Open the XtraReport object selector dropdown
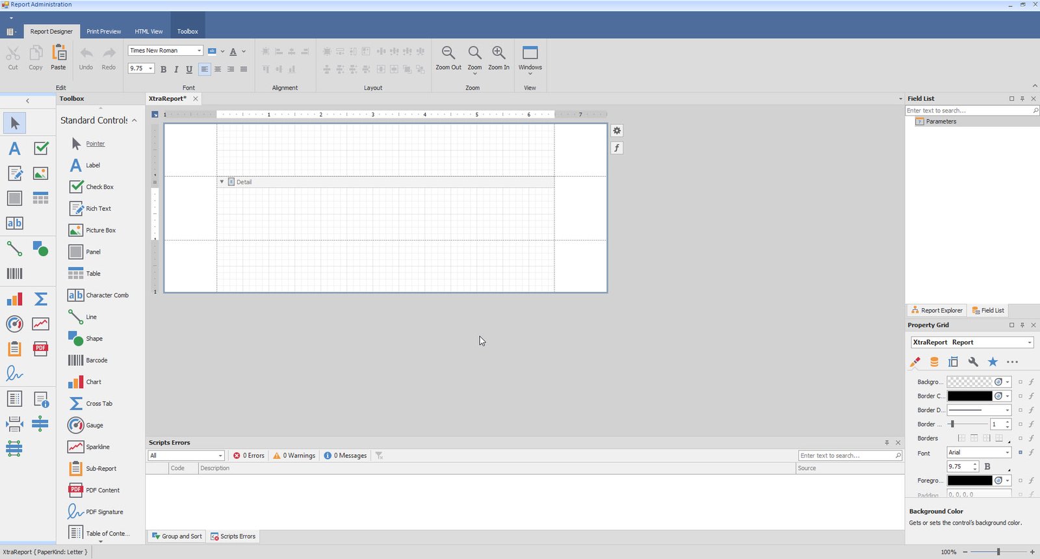This screenshot has width=1040, height=559. [x=1030, y=343]
